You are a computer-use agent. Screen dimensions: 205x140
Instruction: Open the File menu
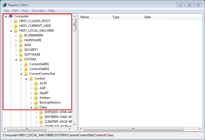(6, 11)
